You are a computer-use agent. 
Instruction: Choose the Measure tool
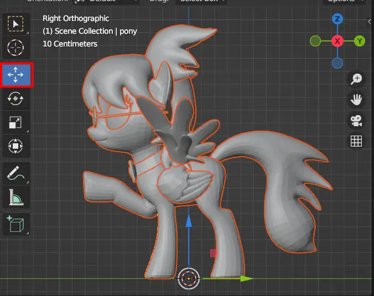click(x=15, y=197)
